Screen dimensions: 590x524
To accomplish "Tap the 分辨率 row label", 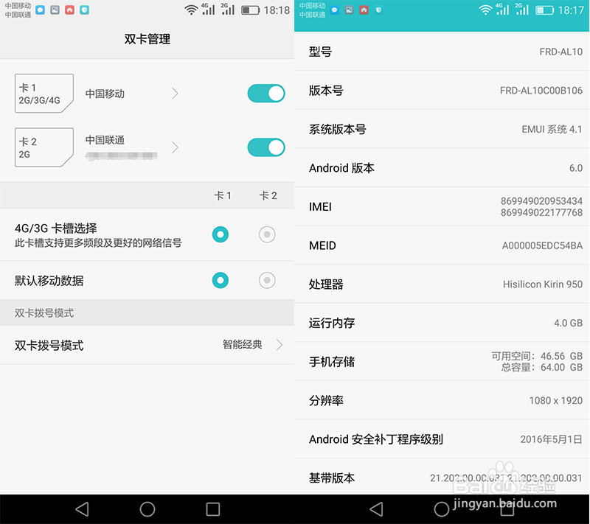I will click(326, 400).
